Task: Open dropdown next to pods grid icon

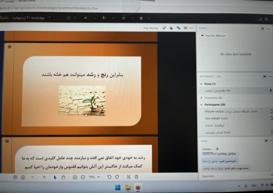Action: click(75, 18)
